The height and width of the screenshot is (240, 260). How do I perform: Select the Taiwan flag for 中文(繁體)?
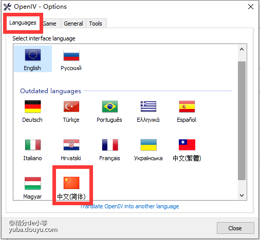click(187, 145)
